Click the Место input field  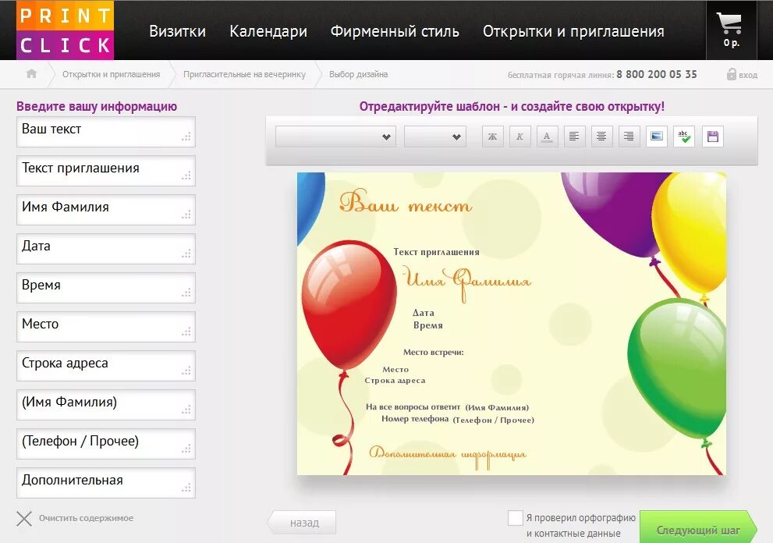106,326
